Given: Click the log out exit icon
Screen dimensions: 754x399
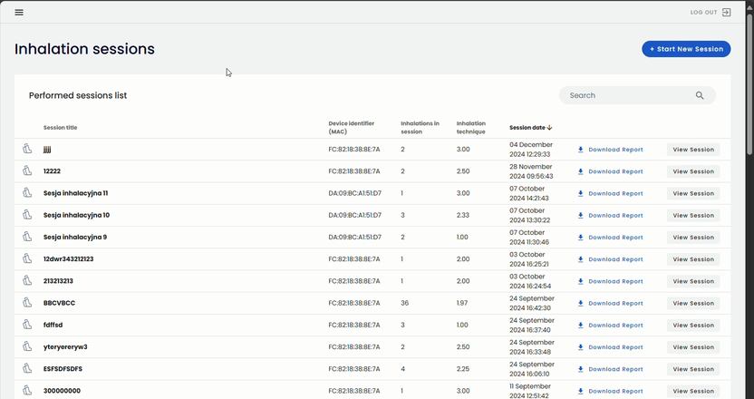Looking at the screenshot, I should point(727,13).
